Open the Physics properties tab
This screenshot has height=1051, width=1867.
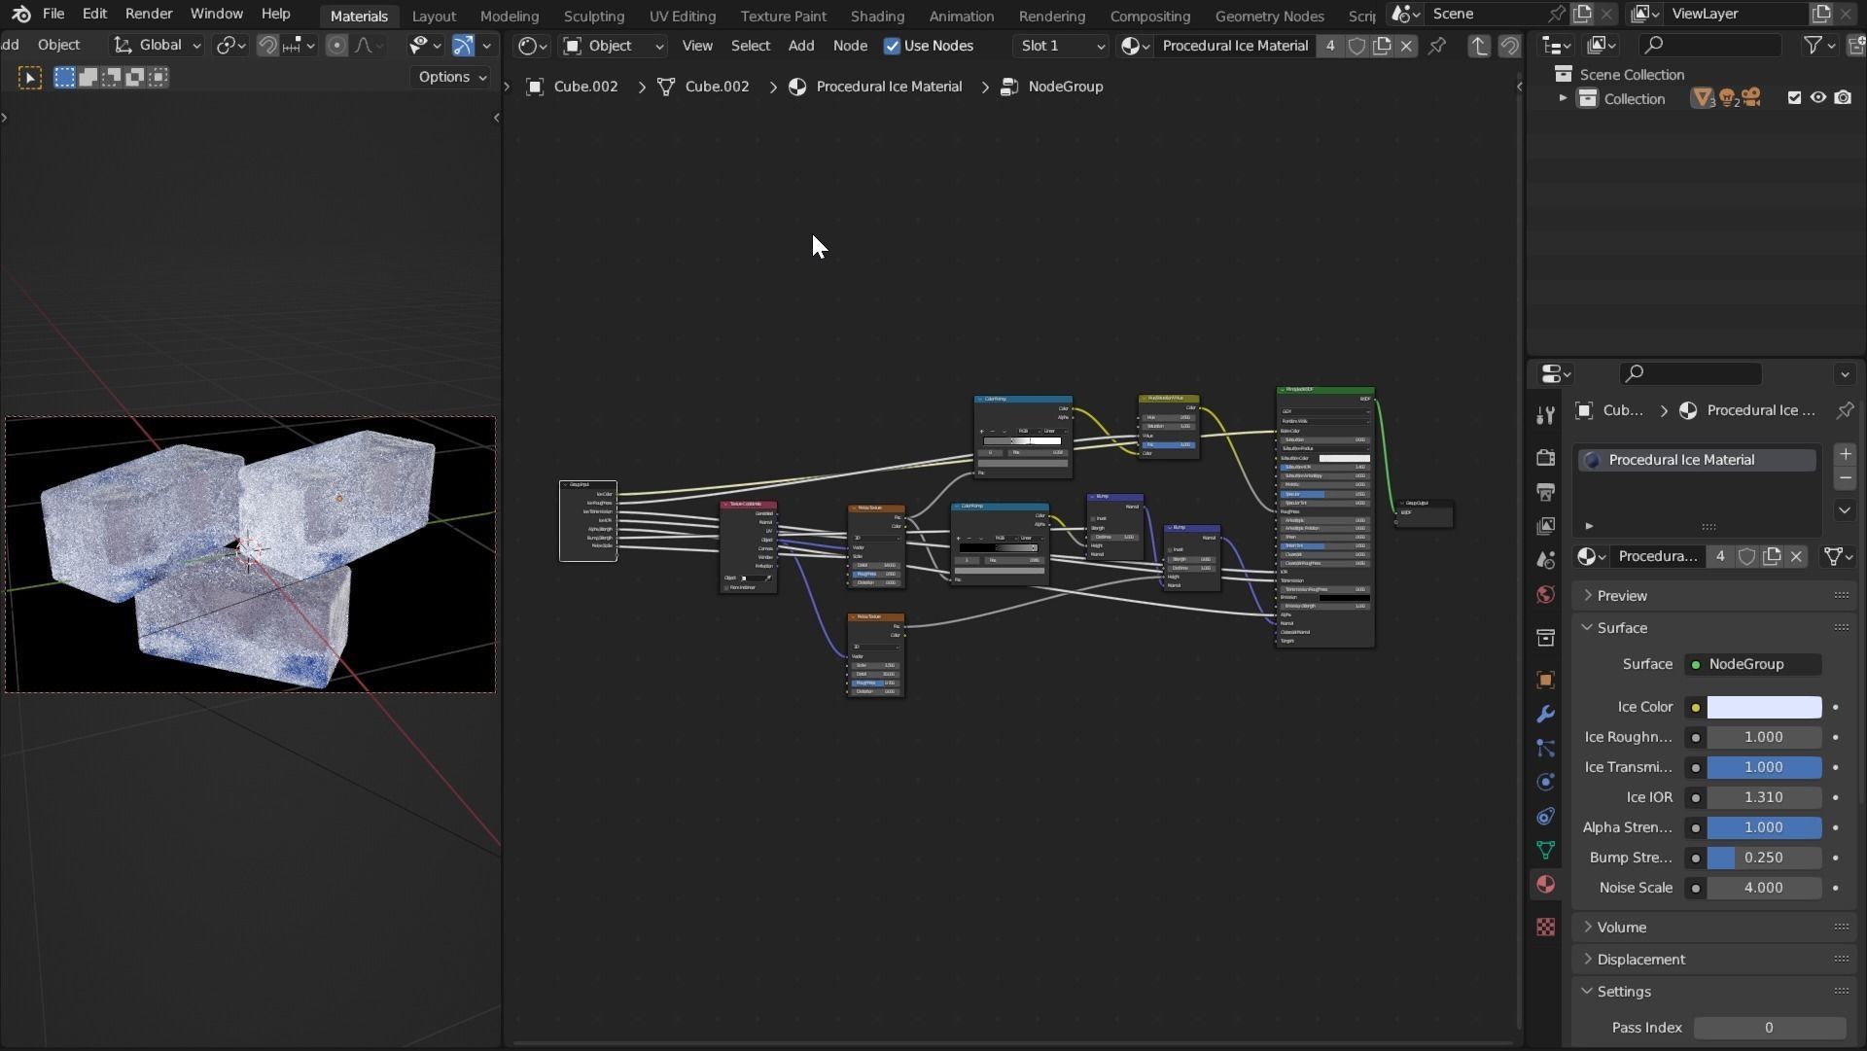pos(1545,782)
